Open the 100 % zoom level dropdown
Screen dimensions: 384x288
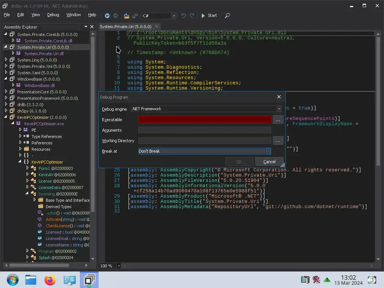118,266
